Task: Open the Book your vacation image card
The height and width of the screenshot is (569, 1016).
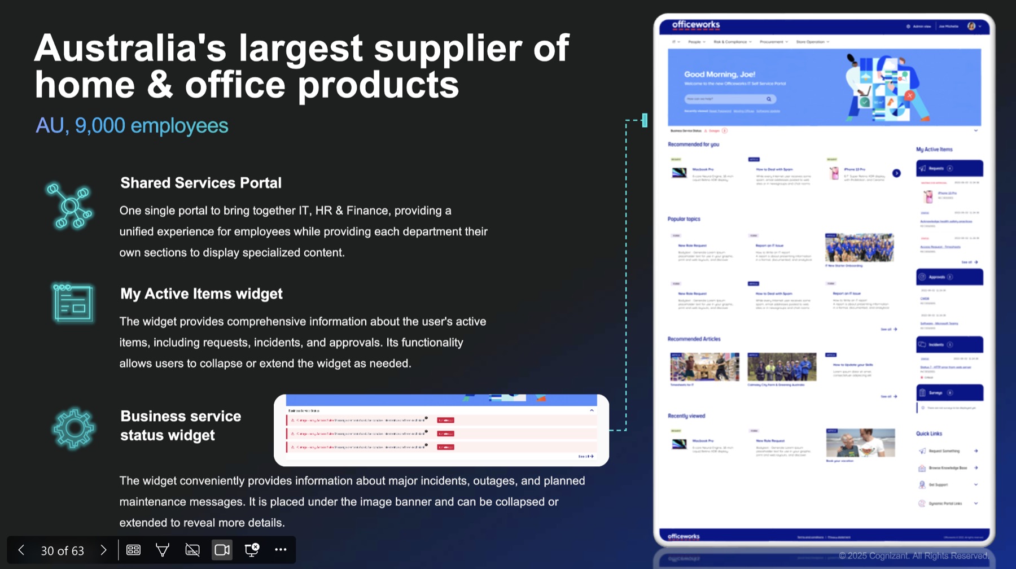Action: [860, 443]
